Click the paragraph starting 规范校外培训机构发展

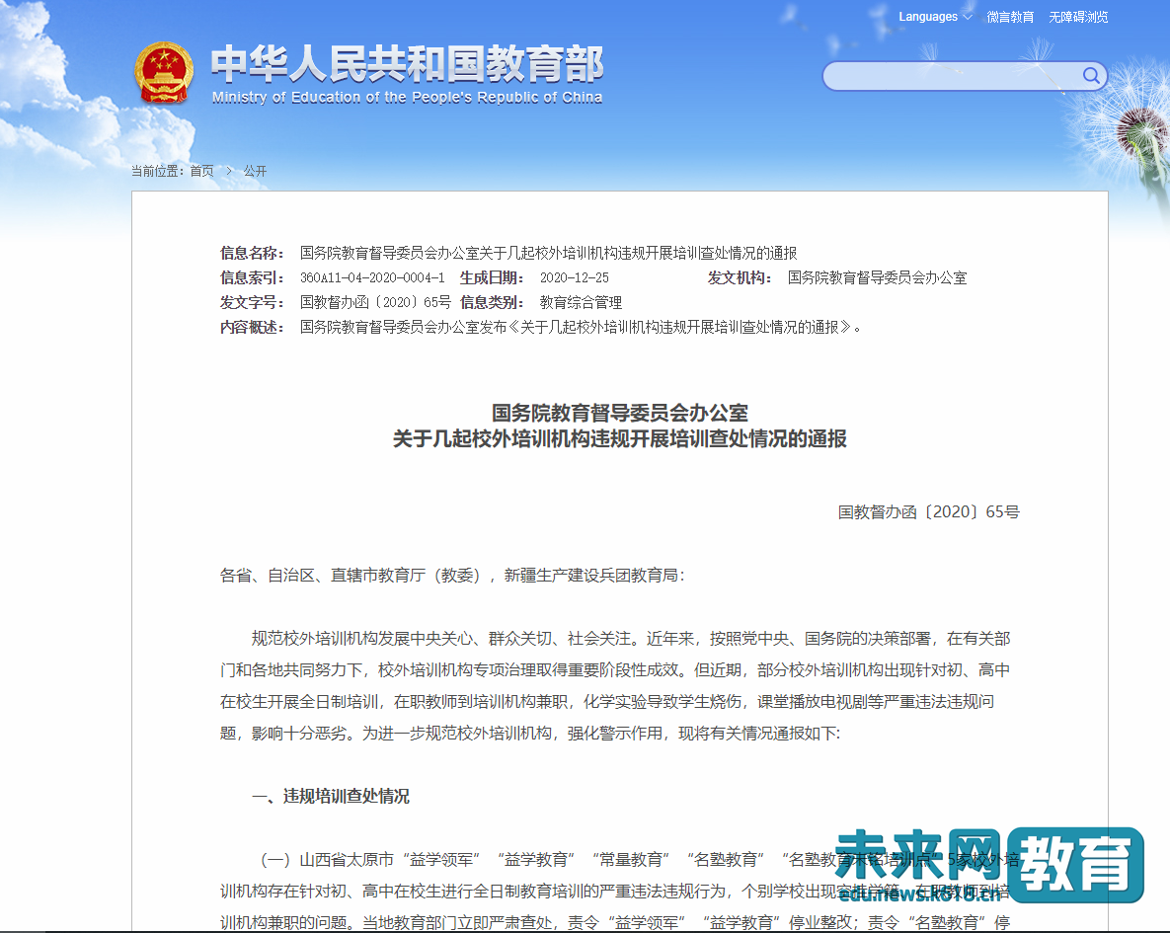[x=615, y=686]
